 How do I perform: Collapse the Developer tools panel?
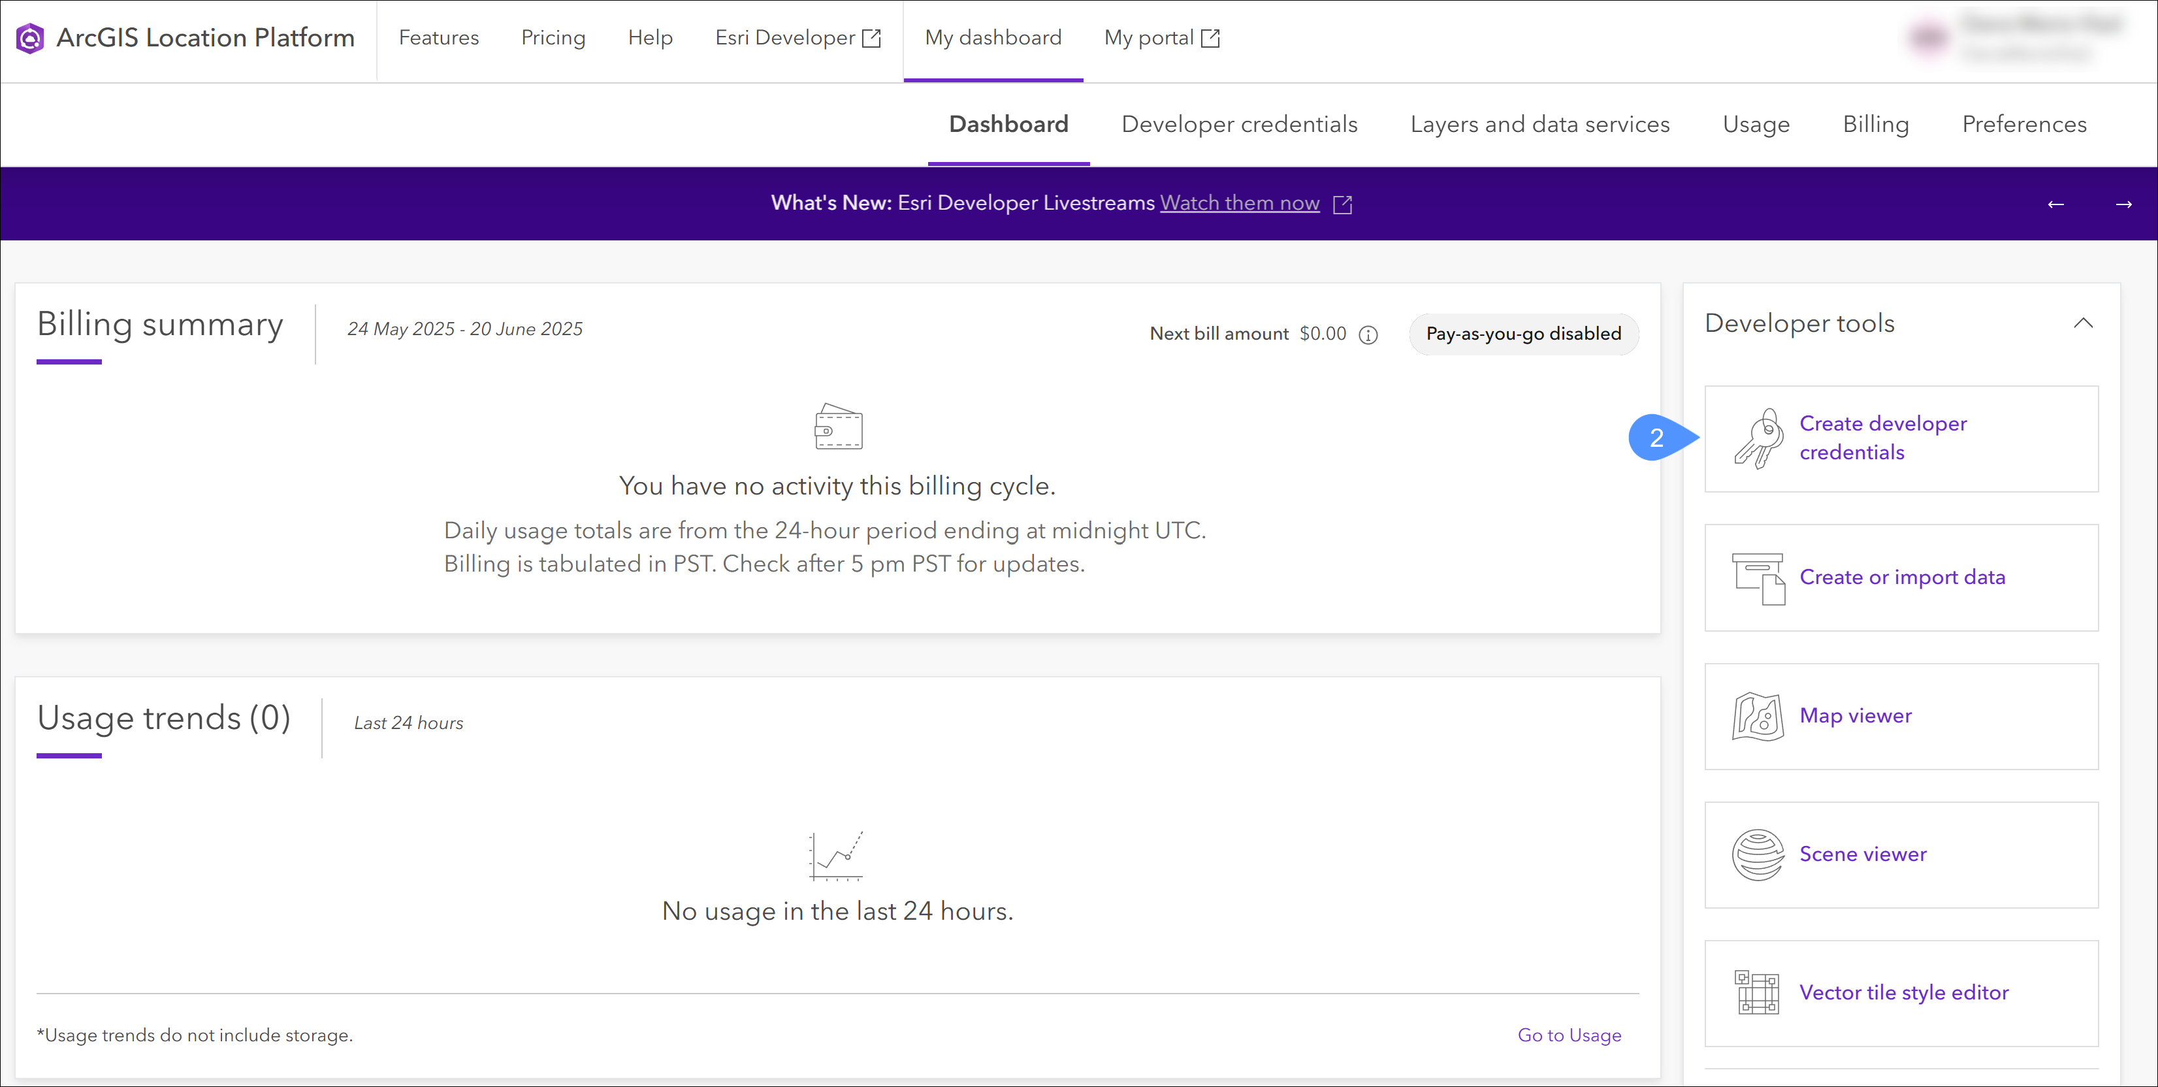click(x=2084, y=323)
